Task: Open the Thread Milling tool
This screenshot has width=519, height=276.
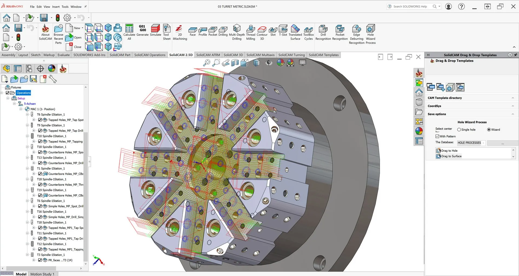Action: pos(251,29)
